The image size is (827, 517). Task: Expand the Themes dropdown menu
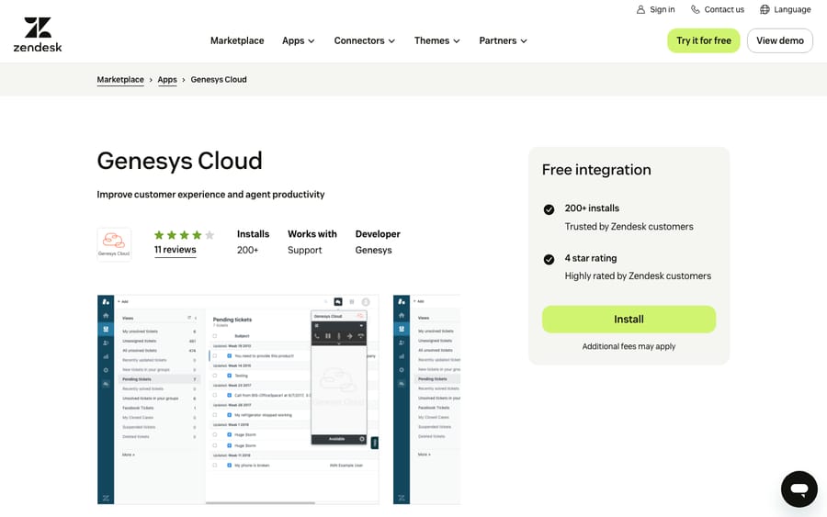click(x=436, y=40)
